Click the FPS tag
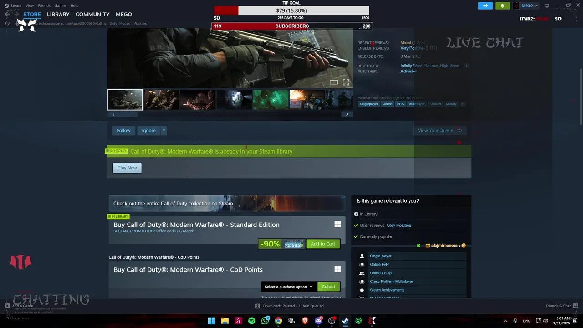The image size is (583, 328). click(400, 104)
